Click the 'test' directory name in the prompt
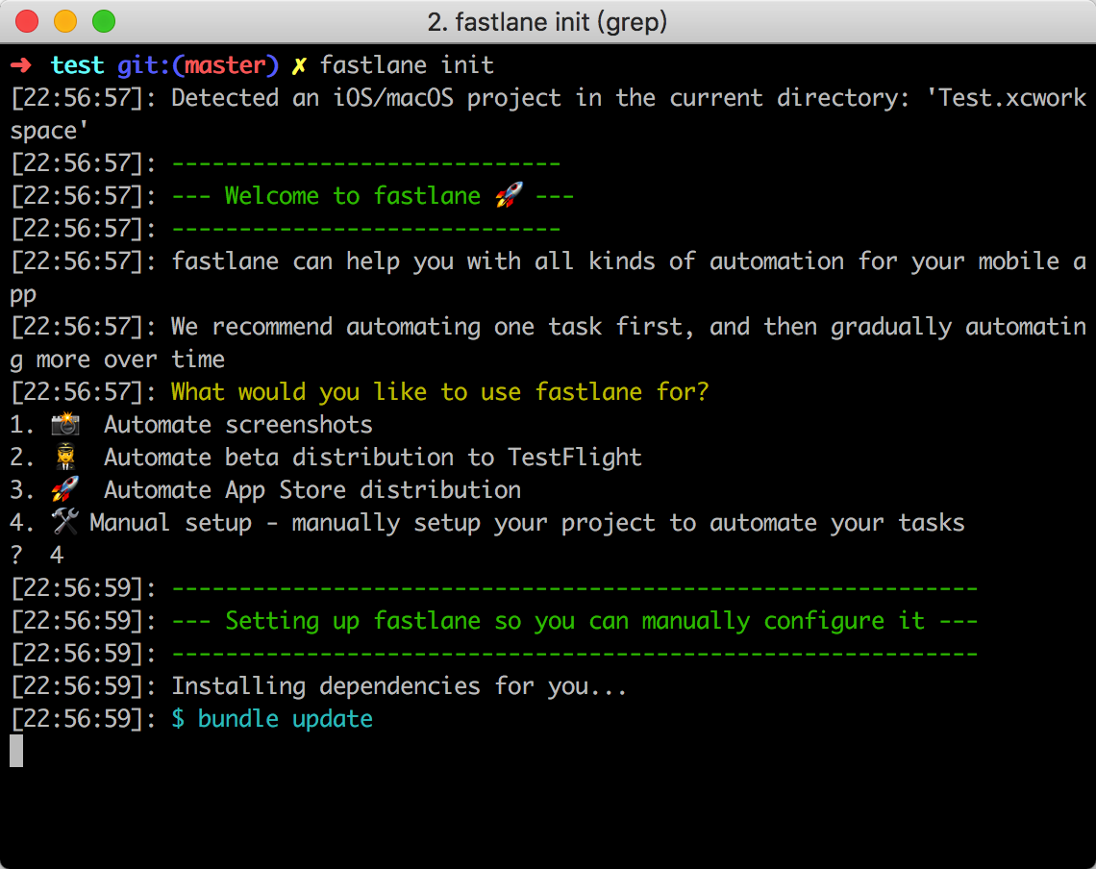The height and width of the screenshot is (869, 1096). 77,65
